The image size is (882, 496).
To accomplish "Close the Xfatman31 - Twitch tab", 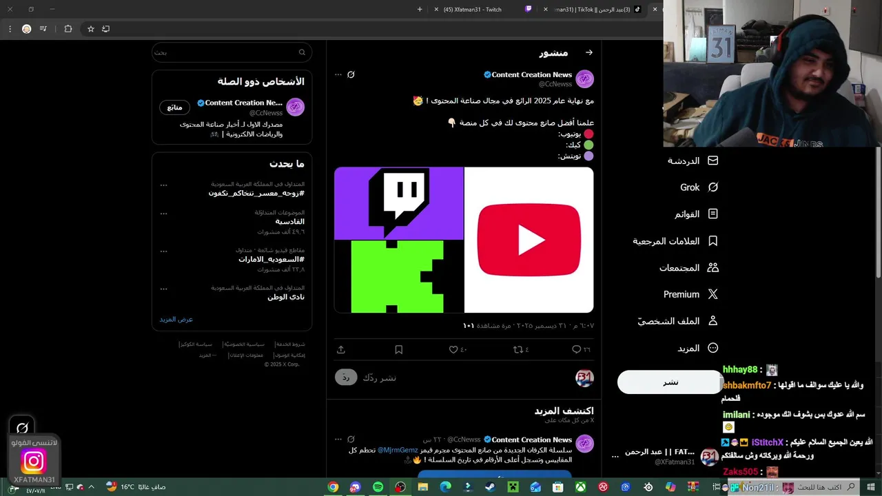I will (x=435, y=9).
